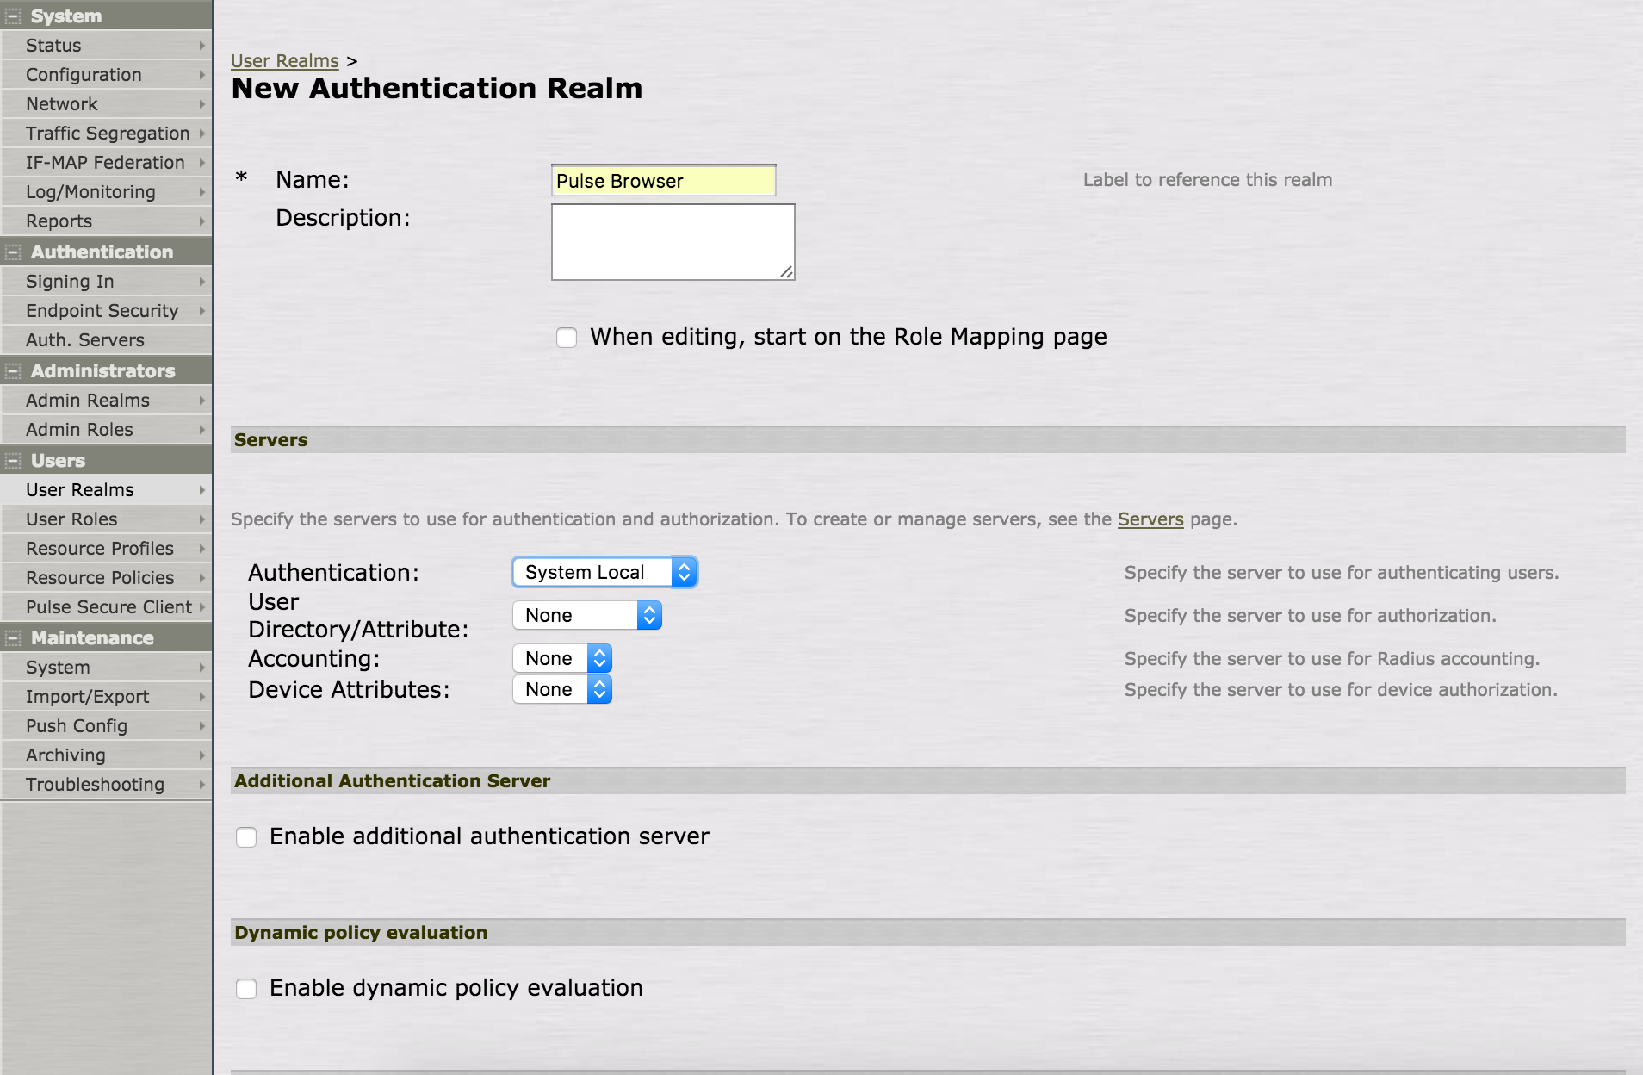1643x1075 pixels.
Task: Check 'When editing, start on Role Mapping page'
Action: [567, 338]
